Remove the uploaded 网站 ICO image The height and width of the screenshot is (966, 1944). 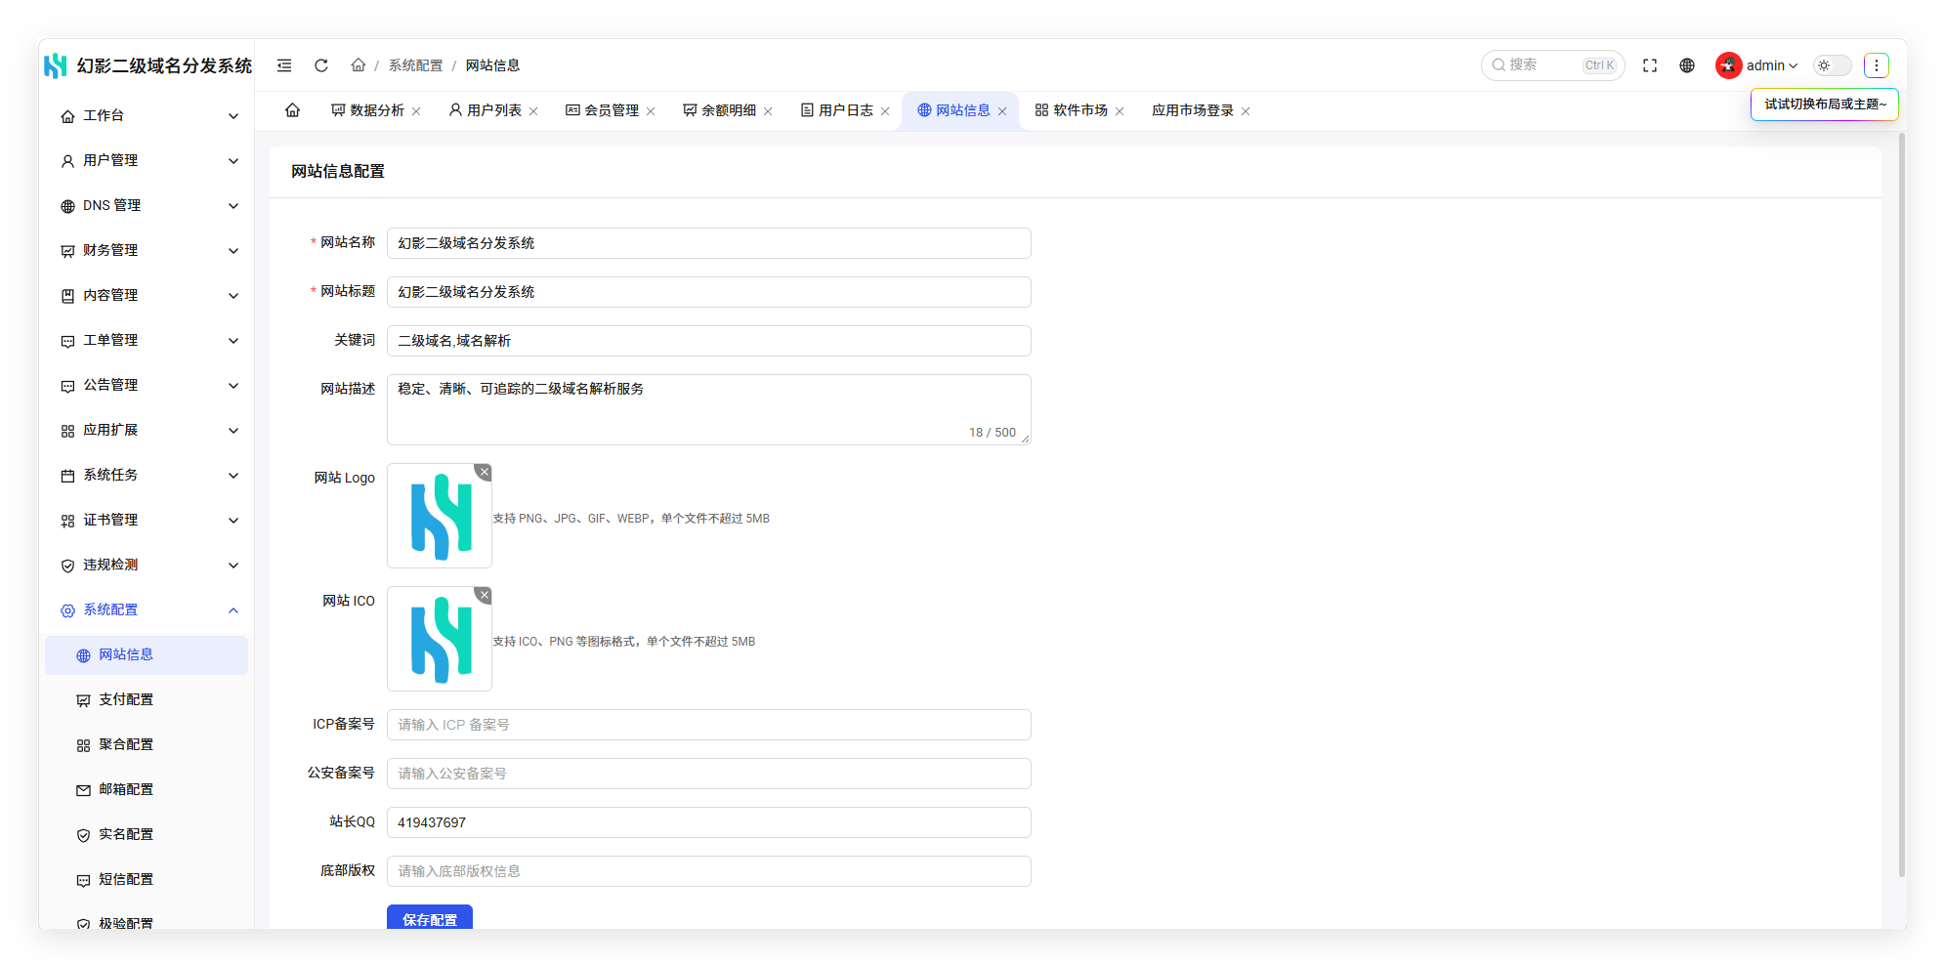tap(484, 595)
